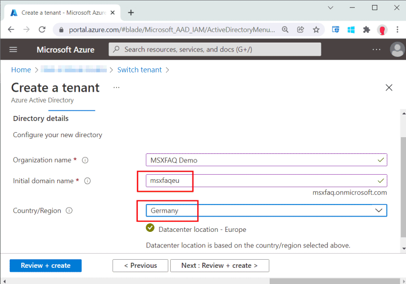Open ellipsis menu beside Create a tenant title
The width and height of the screenshot is (406, 284).
(117, 88)
